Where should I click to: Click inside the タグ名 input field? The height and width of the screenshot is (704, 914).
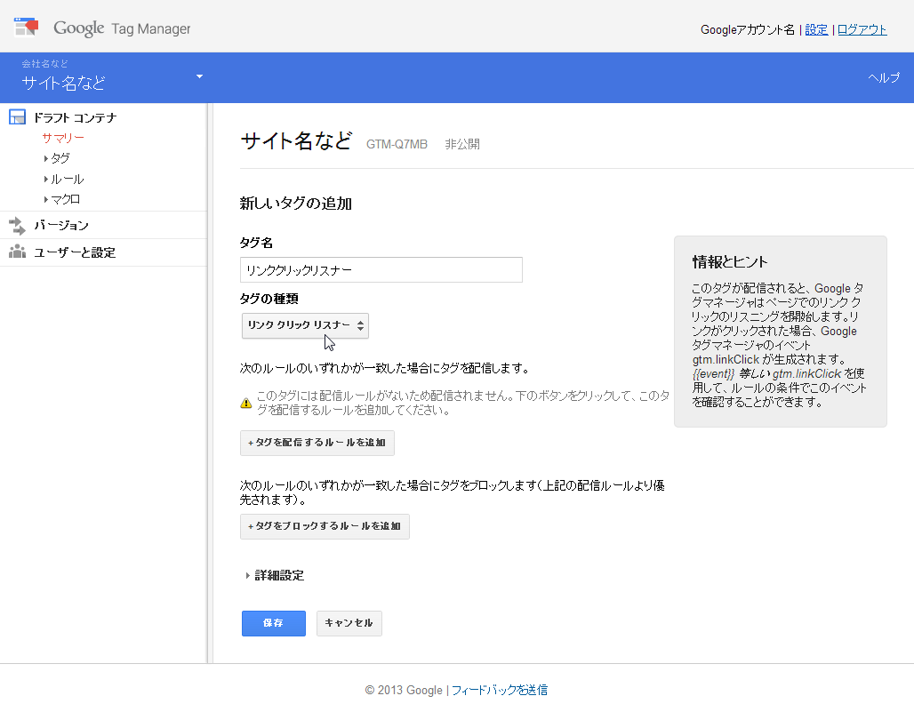[381, 269]
